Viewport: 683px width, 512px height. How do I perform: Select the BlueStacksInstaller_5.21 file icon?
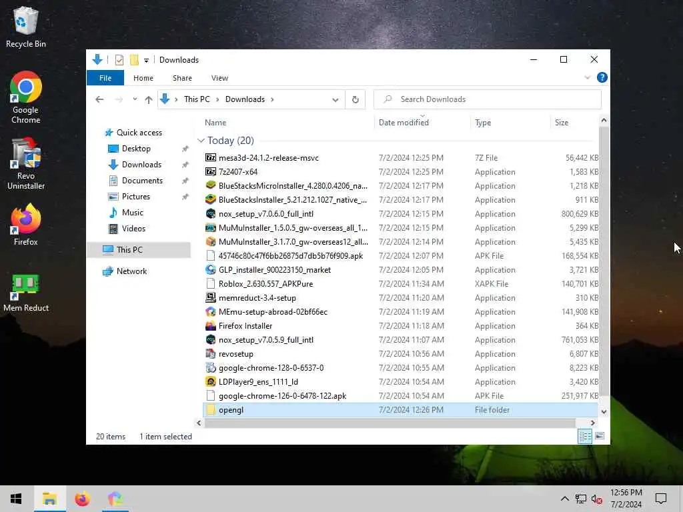(210, 200)
